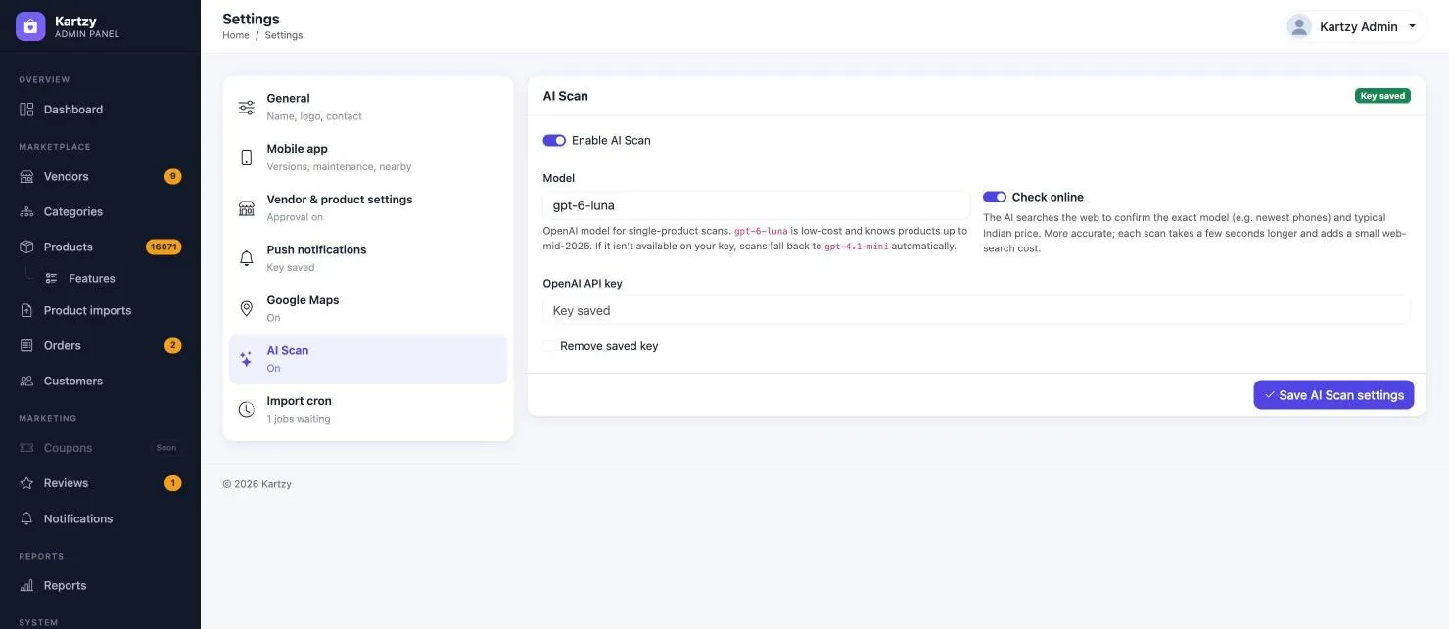Click the Push notifications bell icon
The width and height of the screenshot is (1449, 629).
pos(247,258)
